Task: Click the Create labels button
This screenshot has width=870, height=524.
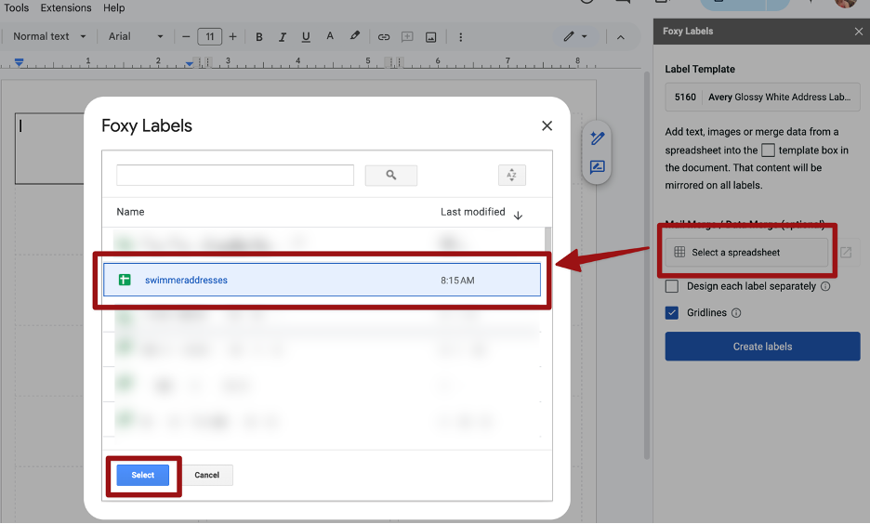Action: [x=762, y=347]
